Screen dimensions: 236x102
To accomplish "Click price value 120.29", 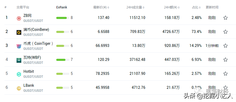I will [104, 60].
